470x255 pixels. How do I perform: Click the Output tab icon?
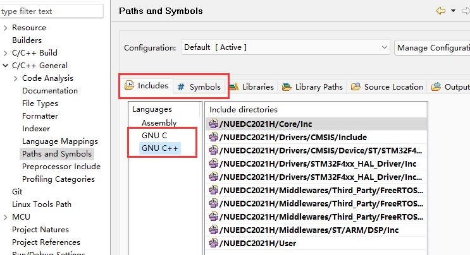click(436, 86)
